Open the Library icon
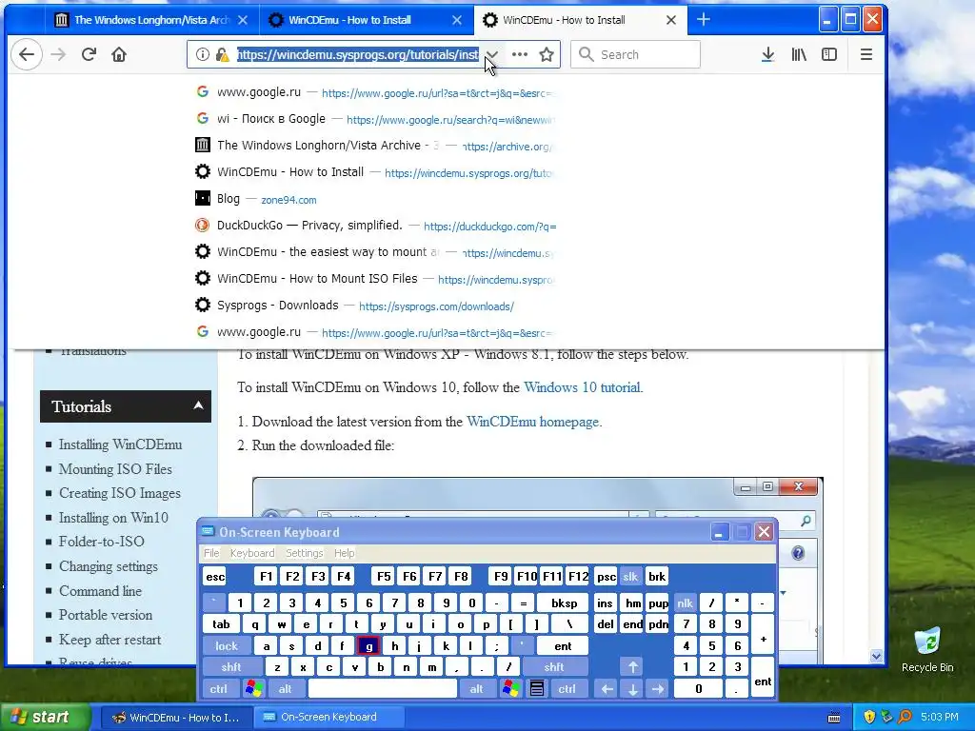Image resolution: width=975 pixels, height=731 pixels. [x=799, y=54]
